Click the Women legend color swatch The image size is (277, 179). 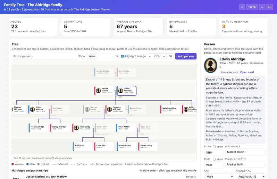coord(13,164)
